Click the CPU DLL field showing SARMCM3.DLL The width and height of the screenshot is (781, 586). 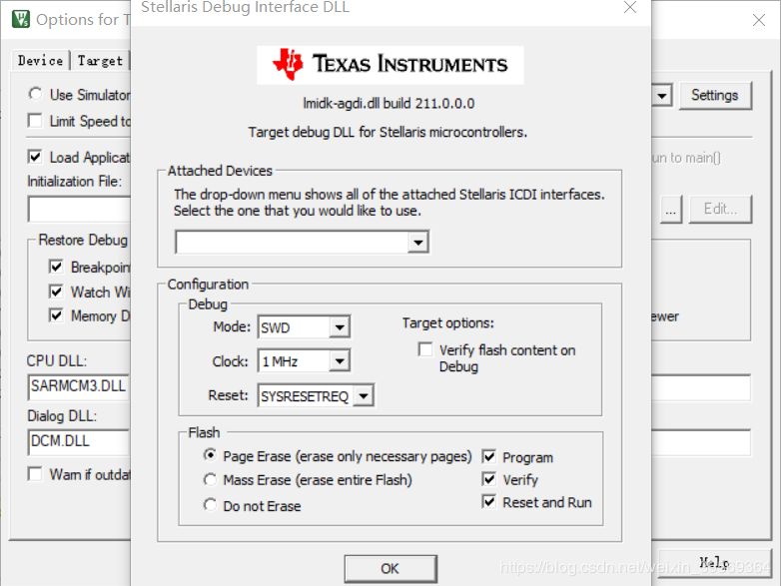(x=79, y=387)
